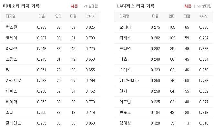This screenshot has width=214, height=131.
Task: Click the LA다저스 타자 기록 heading
Action: [135, 6]
